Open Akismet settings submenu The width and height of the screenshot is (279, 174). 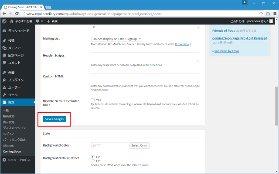tap(8, 146)
